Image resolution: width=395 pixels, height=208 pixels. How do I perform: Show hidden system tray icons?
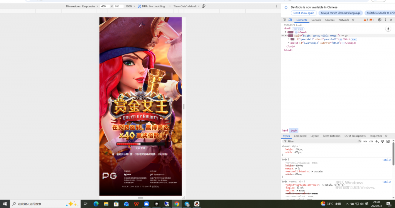click(x=347, y=204)
